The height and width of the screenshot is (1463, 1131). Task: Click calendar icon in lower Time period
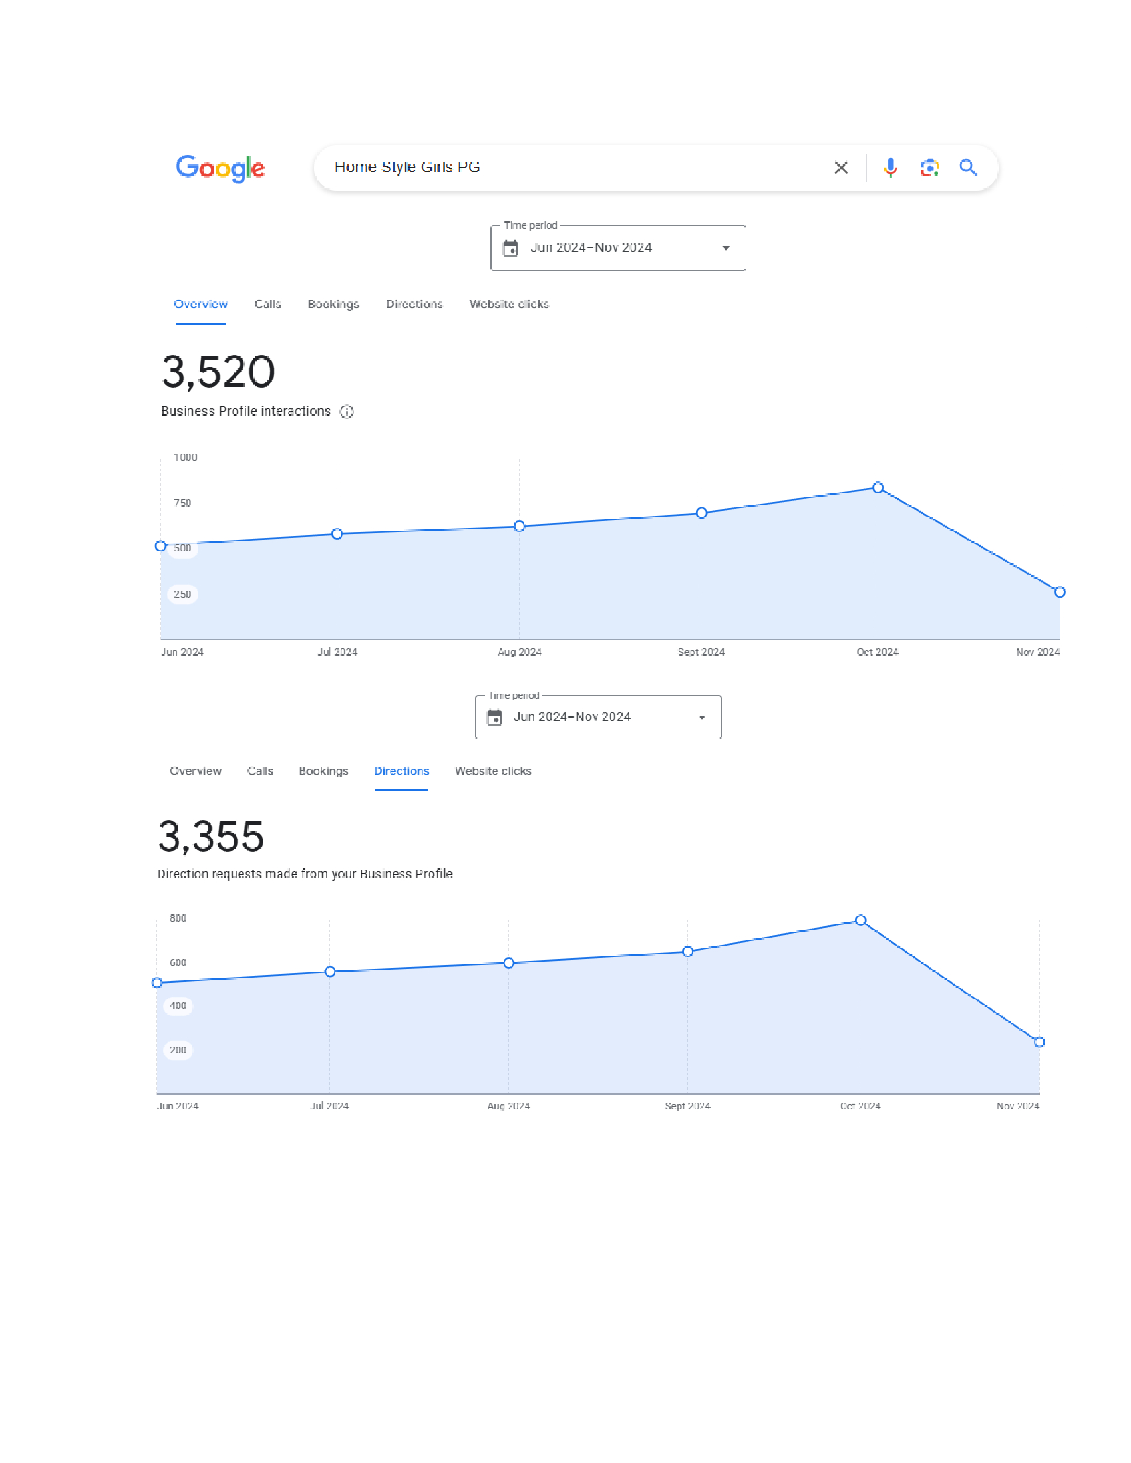494,718
